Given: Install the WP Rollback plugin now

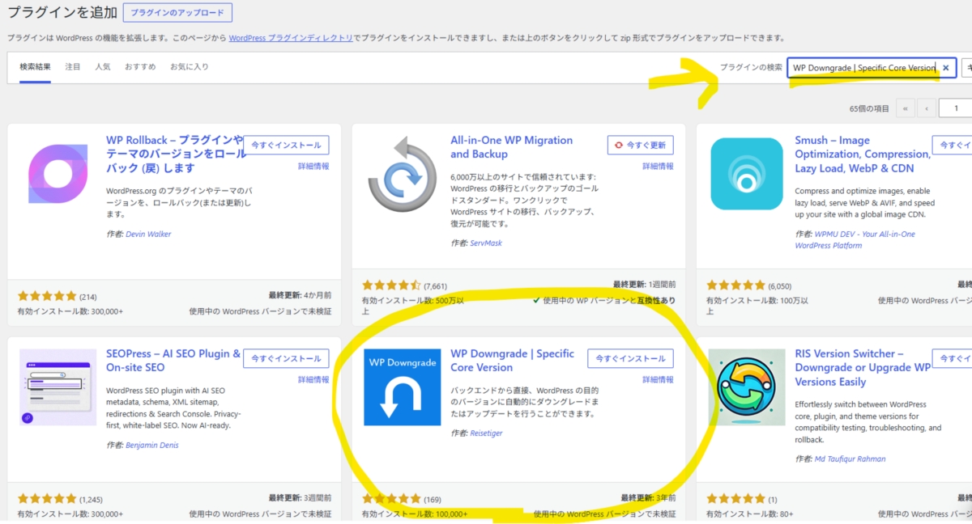Looking at the screenshot, I should point(286,146).
